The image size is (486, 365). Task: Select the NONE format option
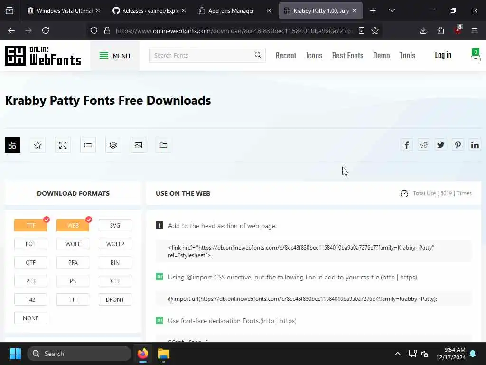click(x=31, y=318)
